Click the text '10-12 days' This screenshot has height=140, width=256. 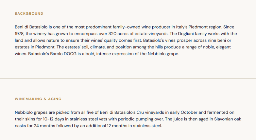click(53, 119)
